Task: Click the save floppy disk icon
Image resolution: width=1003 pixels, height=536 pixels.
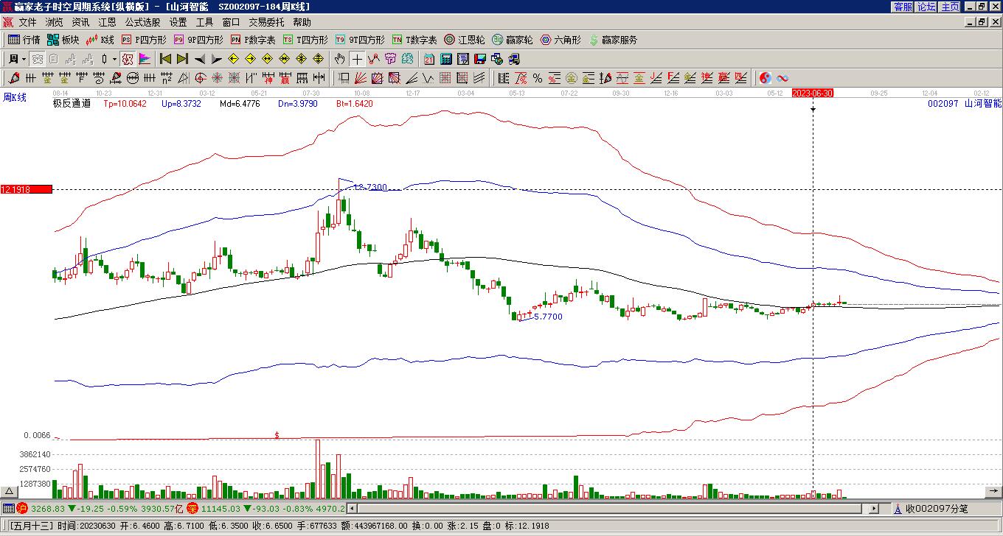Action: [480, 59]
